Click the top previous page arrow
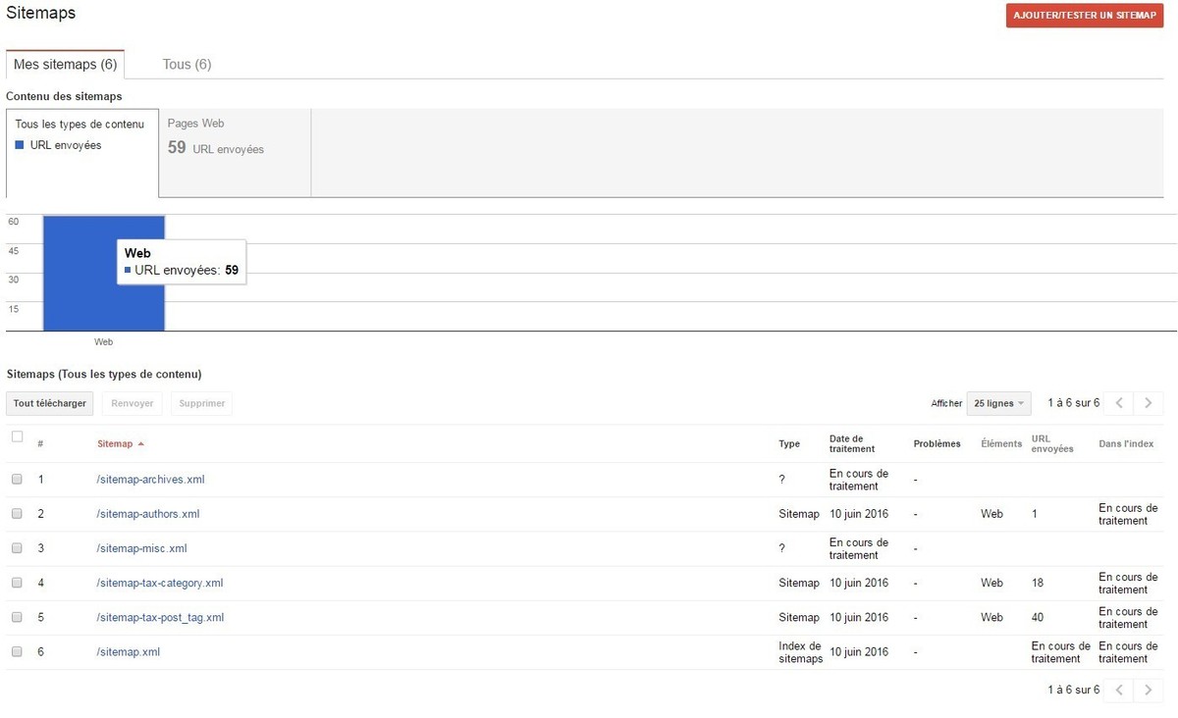This screenshot has width=1178, height=718. [1119, 403]
